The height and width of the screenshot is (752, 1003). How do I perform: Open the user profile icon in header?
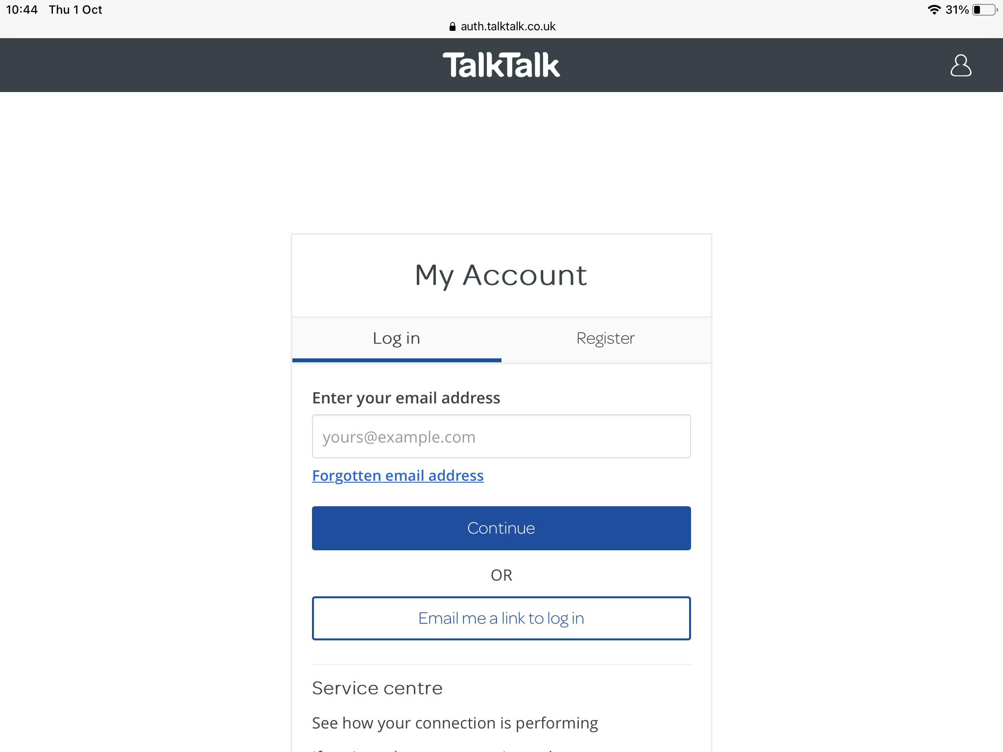click(x=960, y=66)
